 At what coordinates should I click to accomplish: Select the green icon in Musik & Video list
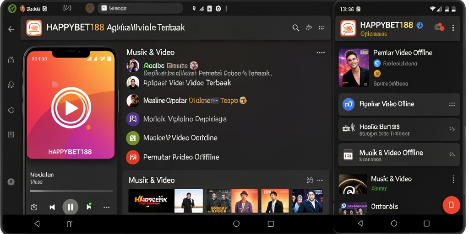click(132, 138)
